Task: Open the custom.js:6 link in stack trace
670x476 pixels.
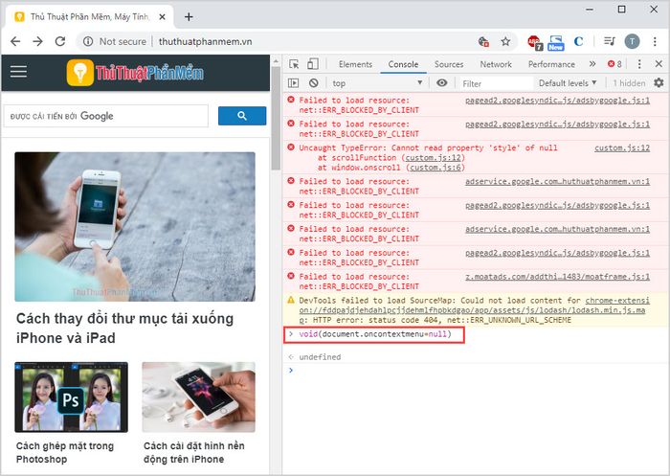Action: point(435,168)
